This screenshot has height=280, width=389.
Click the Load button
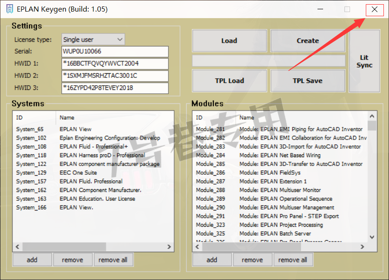point(229,41)
